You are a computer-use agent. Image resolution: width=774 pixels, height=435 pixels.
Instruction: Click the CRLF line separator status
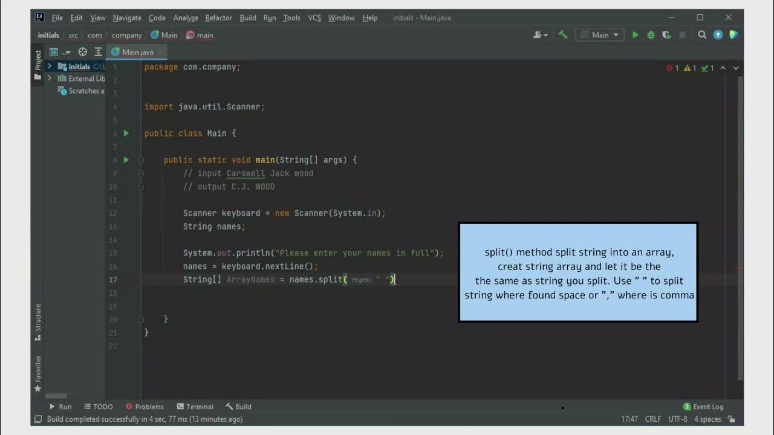pos(653,419)
